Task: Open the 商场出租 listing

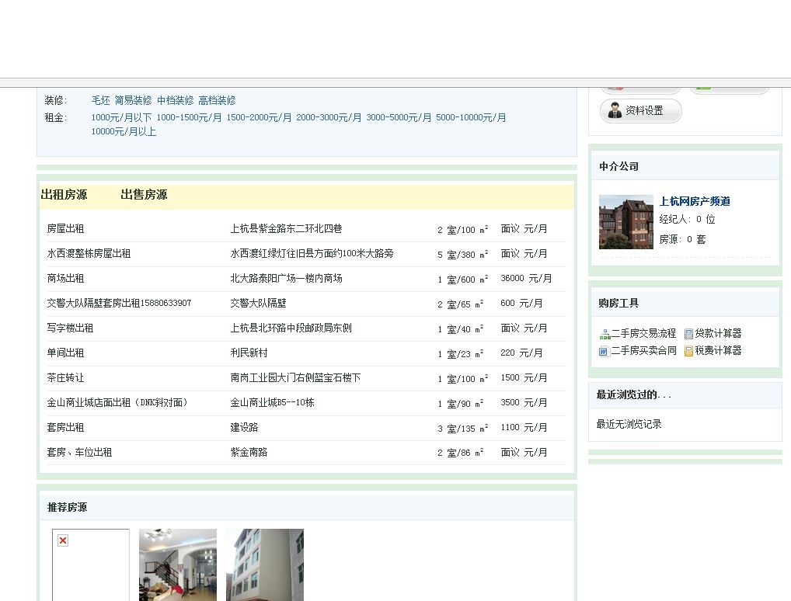Action: coord(65,278)
